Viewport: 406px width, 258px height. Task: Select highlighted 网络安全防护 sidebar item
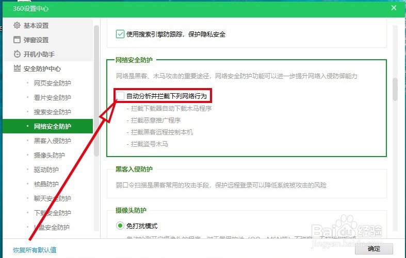click(47, 126)
